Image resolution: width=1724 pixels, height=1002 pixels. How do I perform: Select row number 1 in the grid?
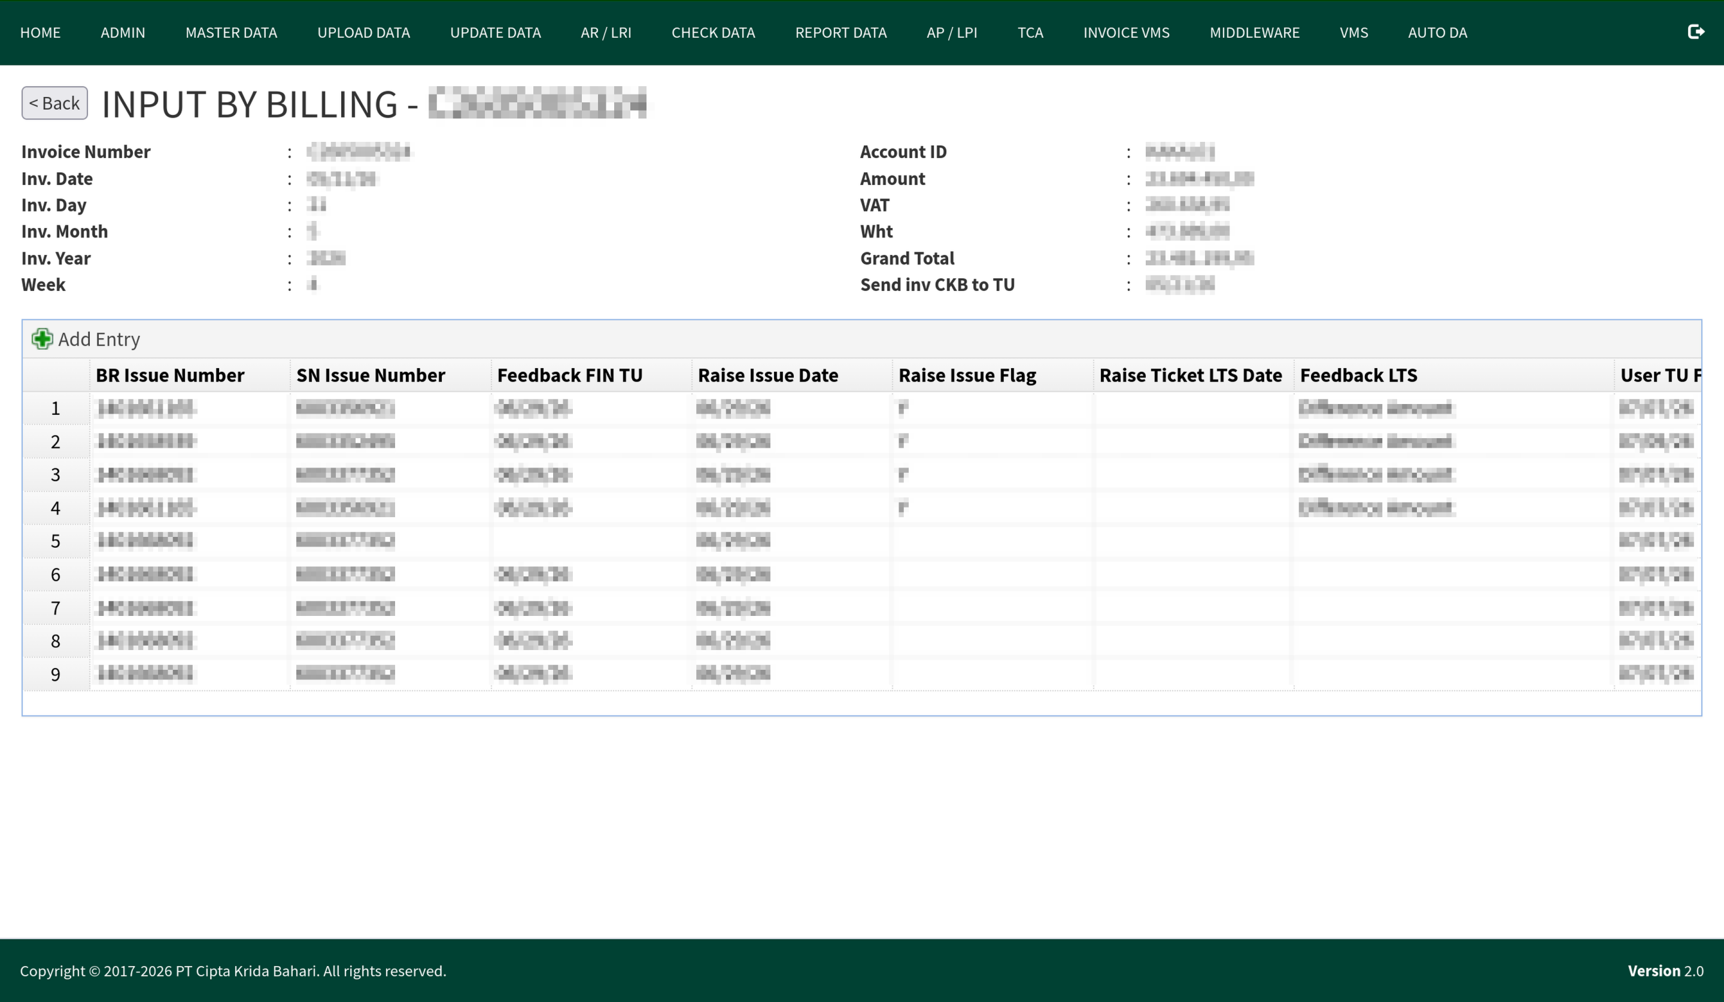(x=56, y=409)
